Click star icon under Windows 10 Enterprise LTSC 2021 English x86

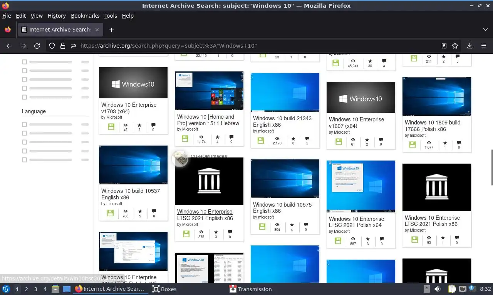[216, 232]
